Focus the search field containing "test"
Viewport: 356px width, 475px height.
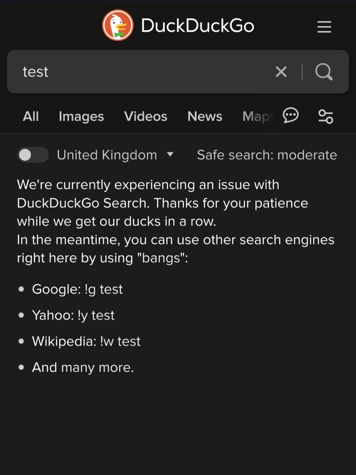click(140, 72)
